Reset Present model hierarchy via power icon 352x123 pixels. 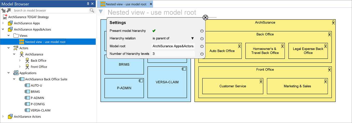tap(202, 31)
